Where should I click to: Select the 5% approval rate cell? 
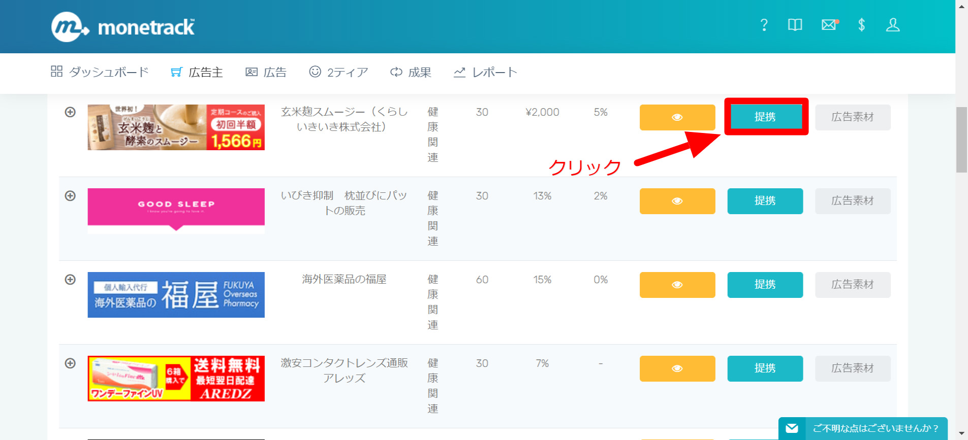[601, 112]
